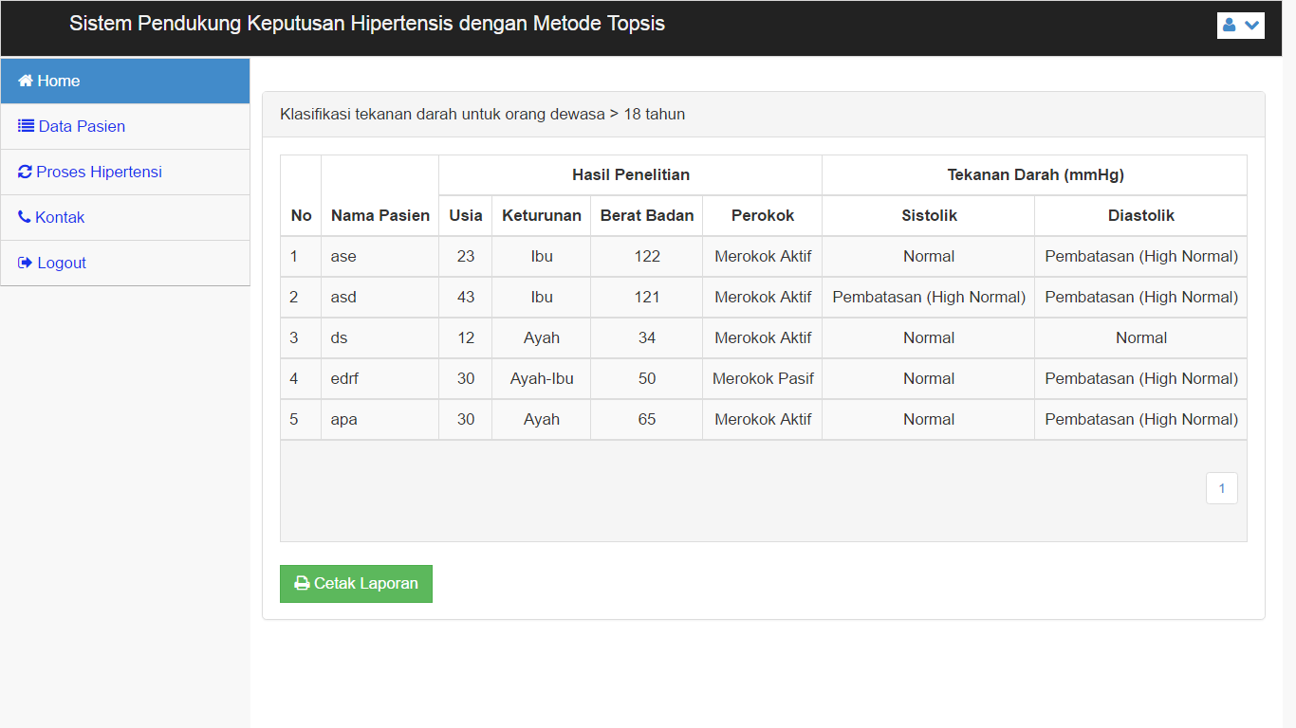The height and width of the screenshot is (728, 1296).
Task: Click the Cetak Laporan button
Action: click(x=356, y=584)
